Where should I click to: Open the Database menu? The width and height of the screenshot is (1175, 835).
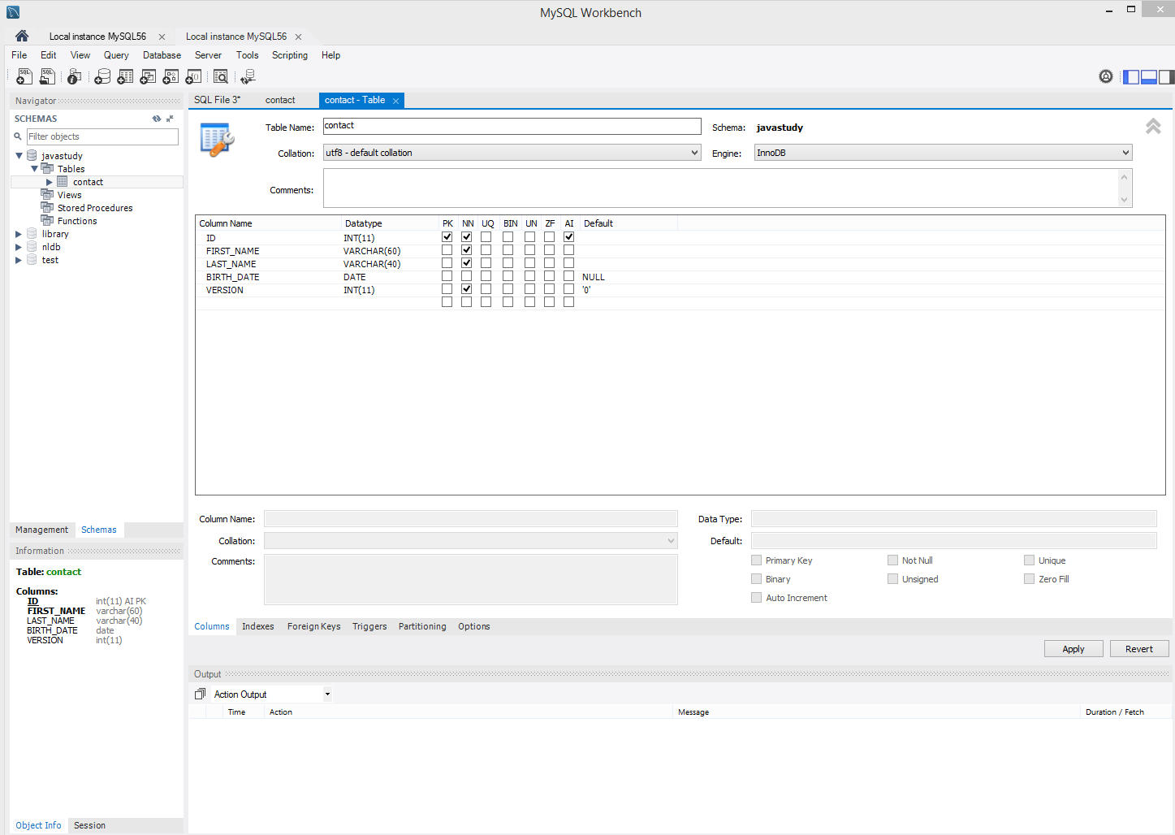[162, 55]
